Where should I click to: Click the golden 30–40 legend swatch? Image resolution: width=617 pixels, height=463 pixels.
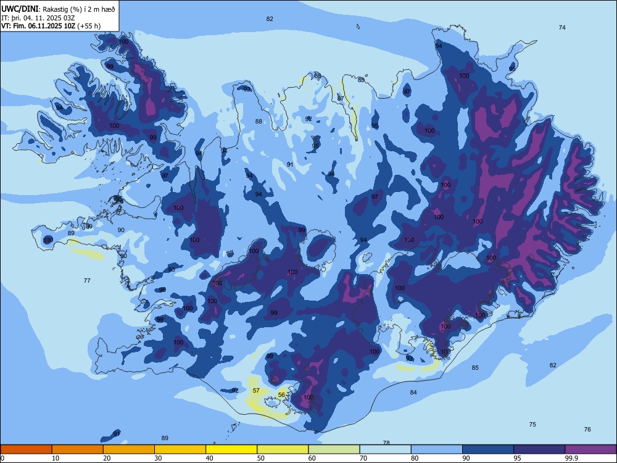180,449
